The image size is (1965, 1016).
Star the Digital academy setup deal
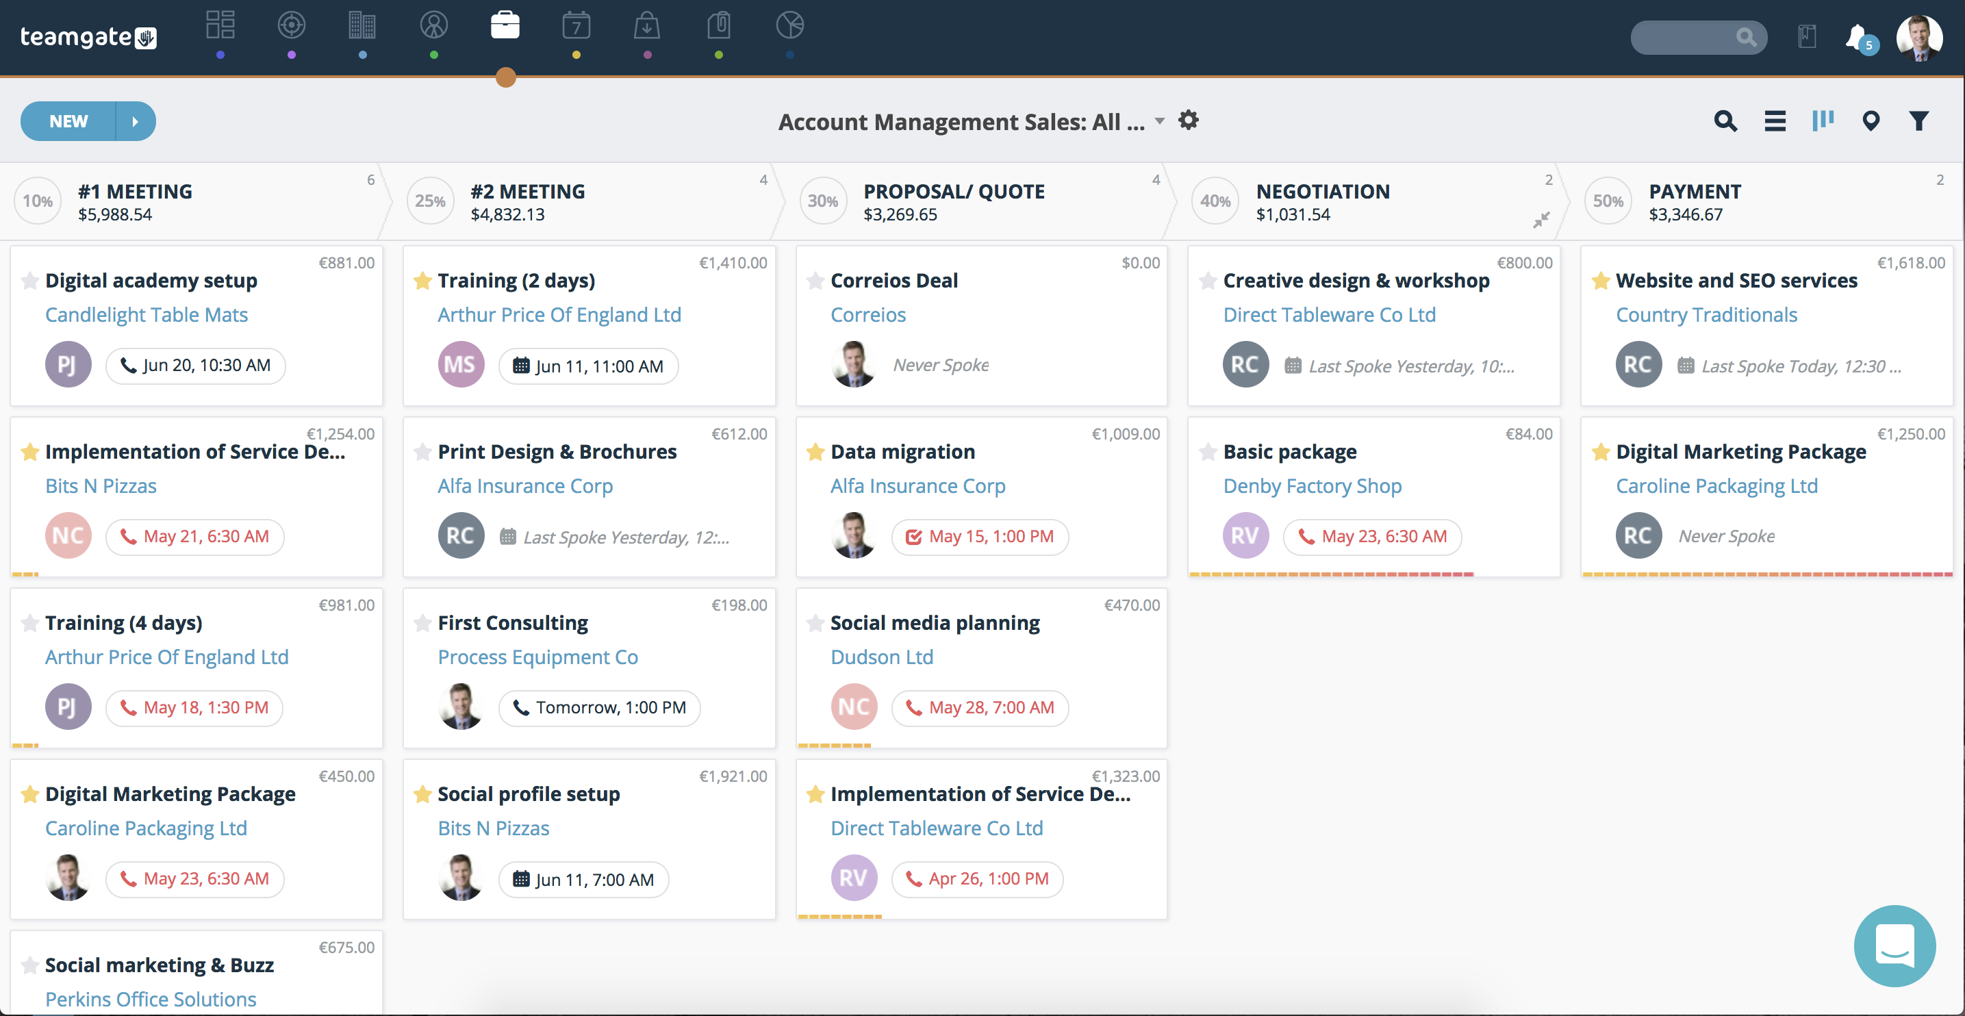(29, 281)
